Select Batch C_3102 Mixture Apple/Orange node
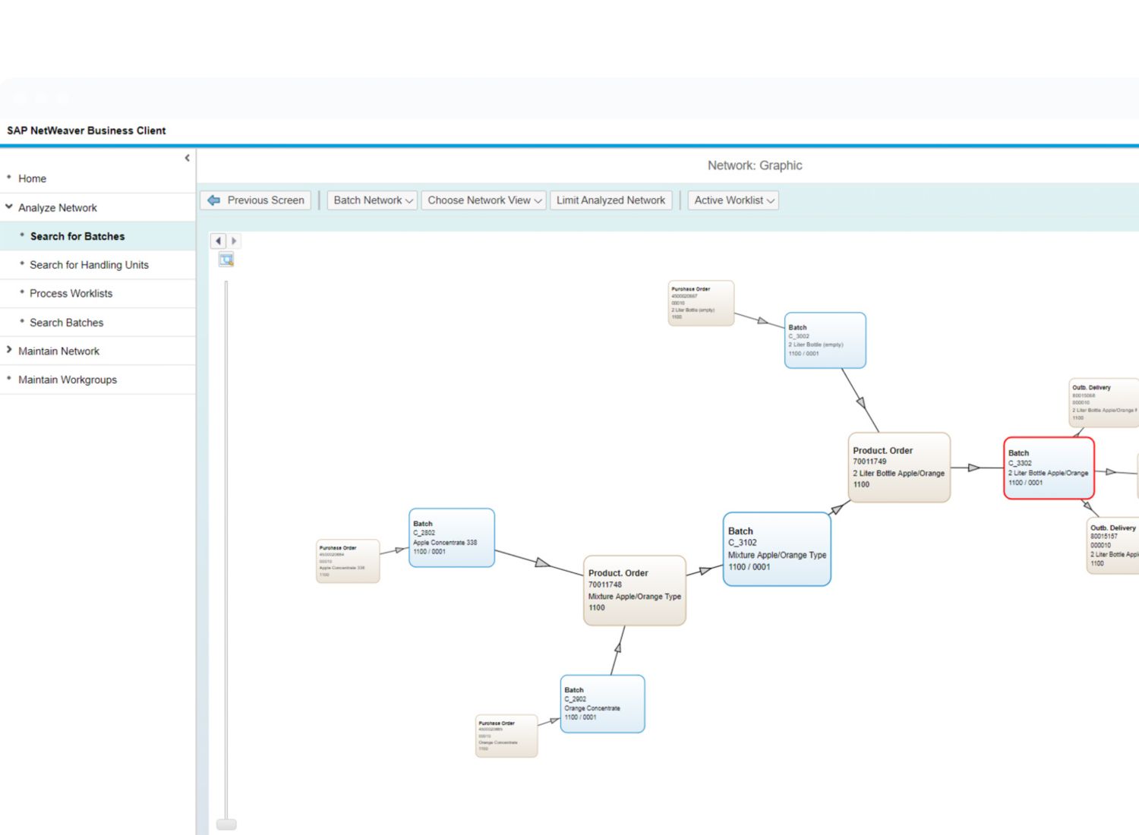Screen dimensions: 1139x835 pyautogui.click(x=776, y=549)
